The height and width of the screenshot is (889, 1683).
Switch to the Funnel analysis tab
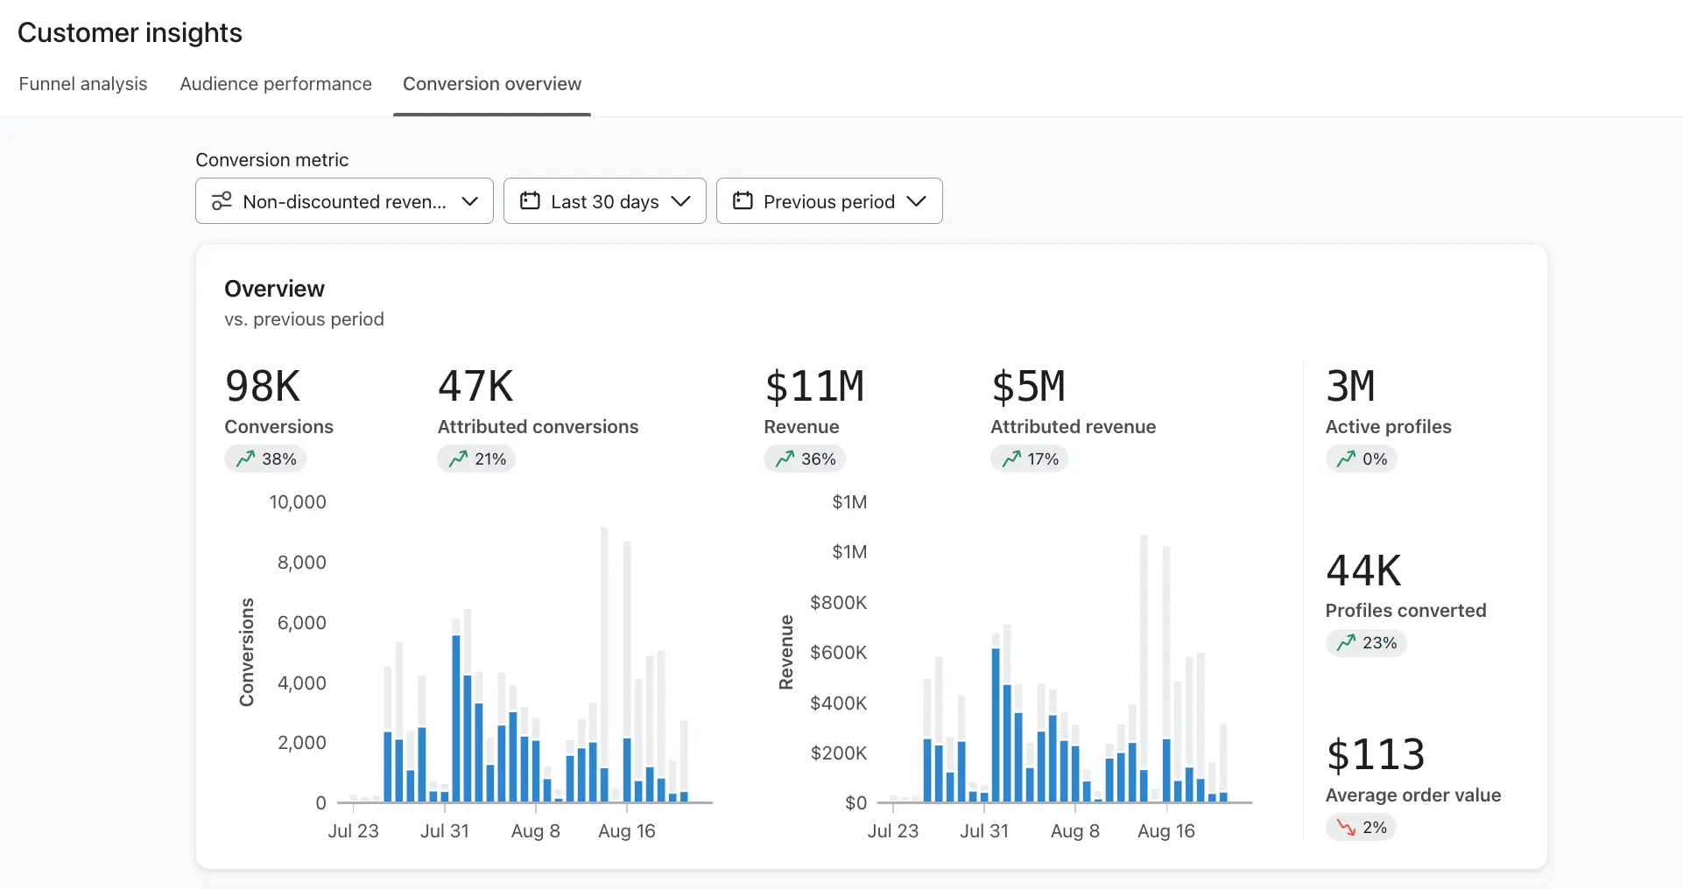83,84
